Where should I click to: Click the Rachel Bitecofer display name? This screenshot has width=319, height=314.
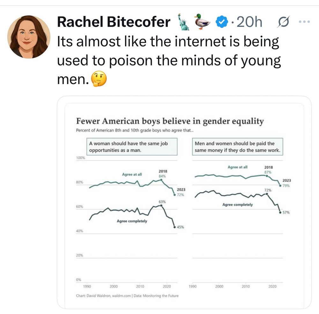pyautogui.click(x=114, y=22)
